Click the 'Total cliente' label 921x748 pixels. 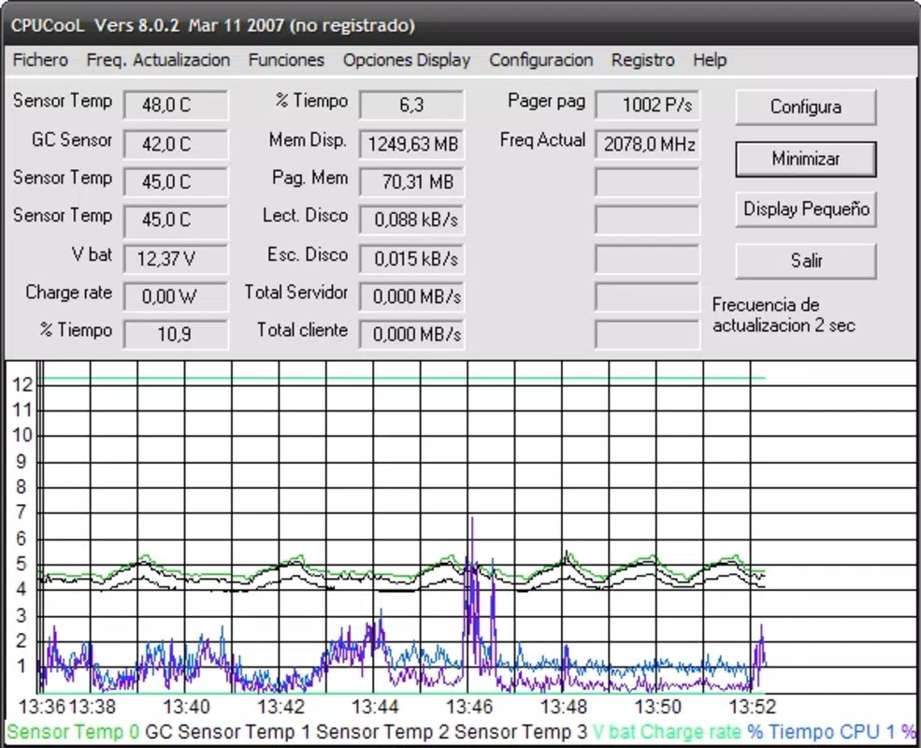click(303, 330)
